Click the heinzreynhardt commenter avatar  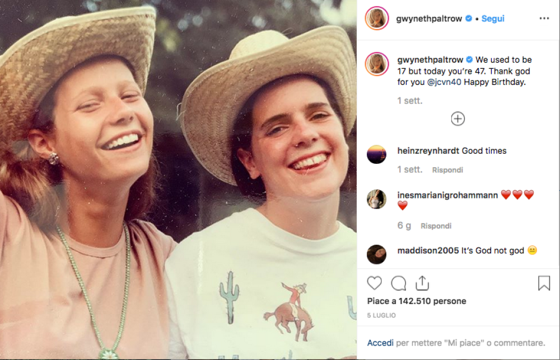coord(377,154)
